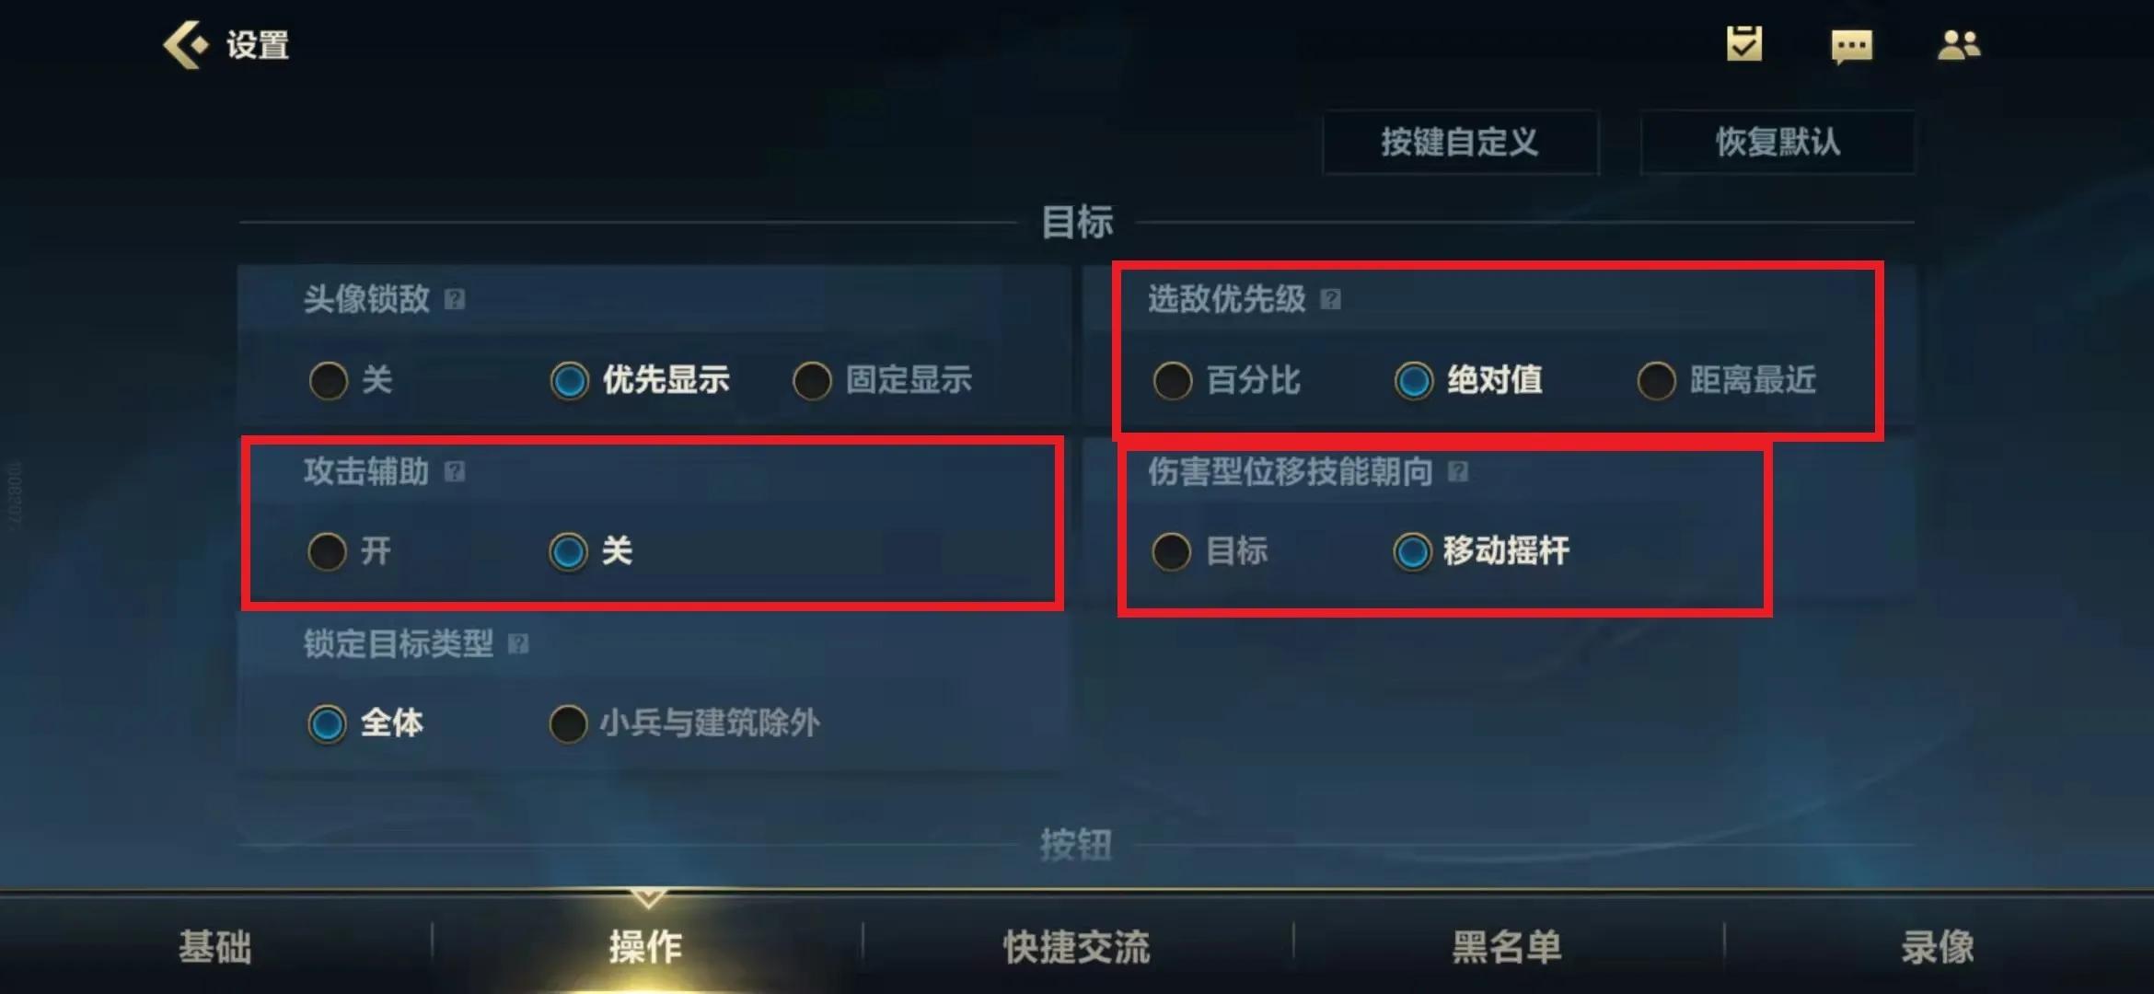
Task: Click help icon next to 攻击辅助
Action: point(455,471)
